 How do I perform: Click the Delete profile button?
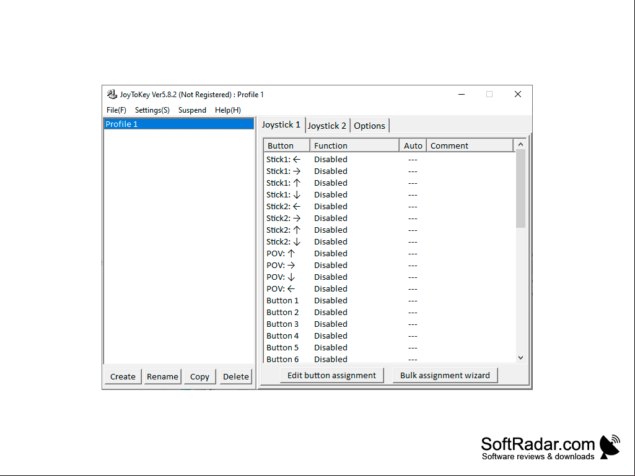click(235, 376)
